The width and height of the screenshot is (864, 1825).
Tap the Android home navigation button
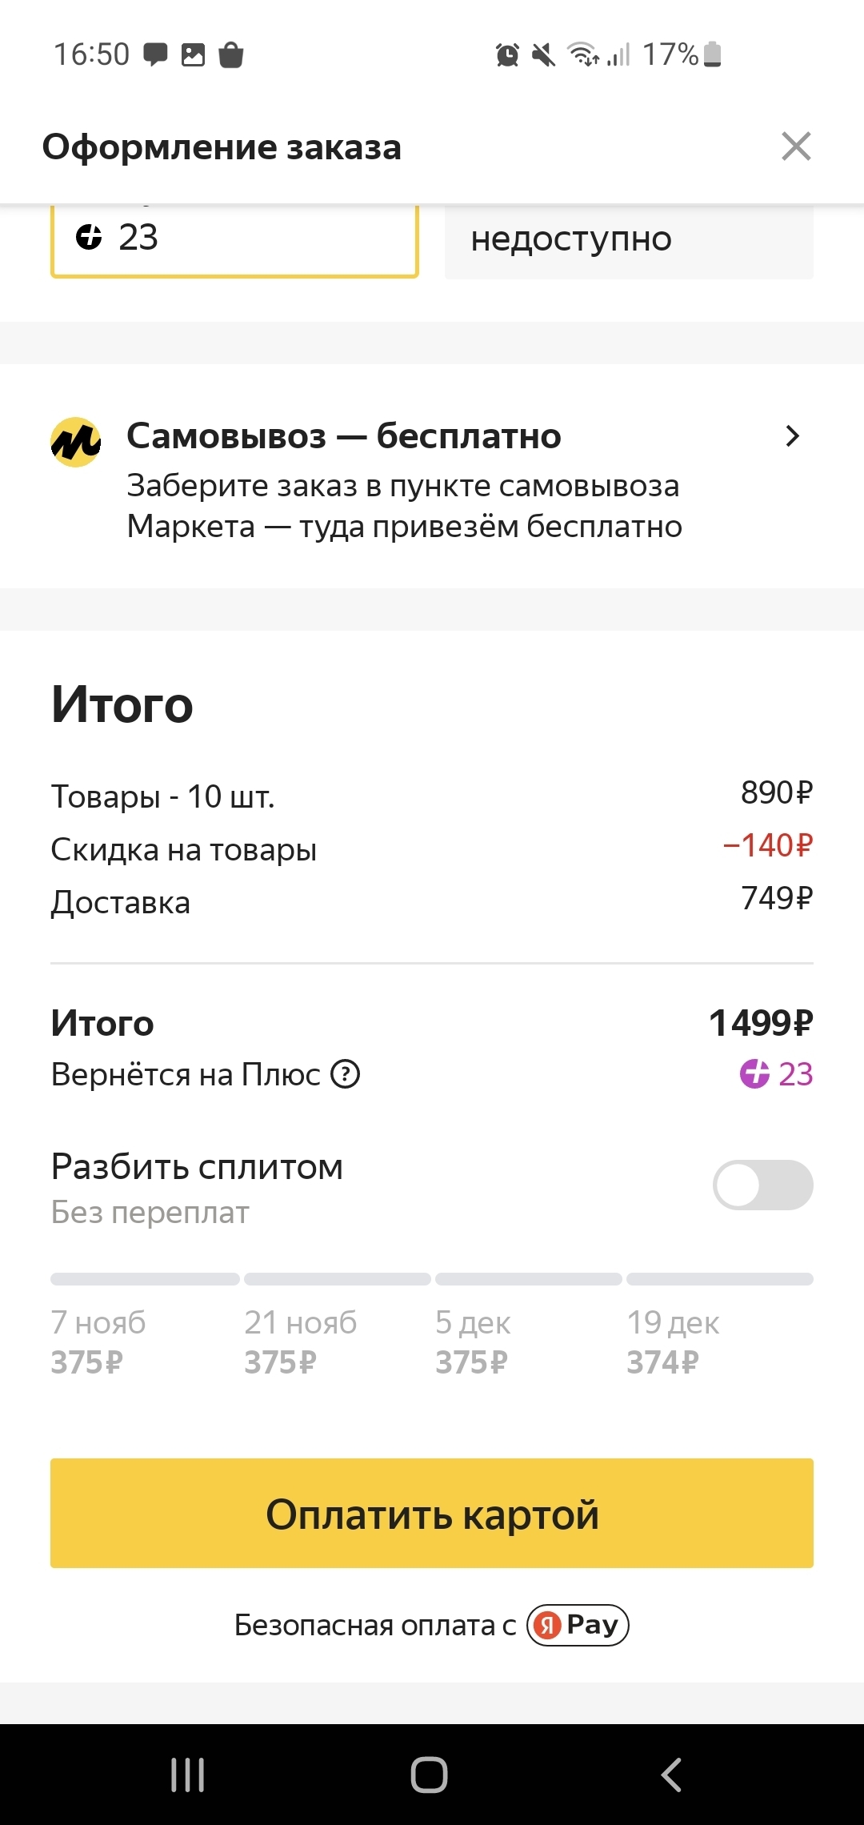(429, 1775)
